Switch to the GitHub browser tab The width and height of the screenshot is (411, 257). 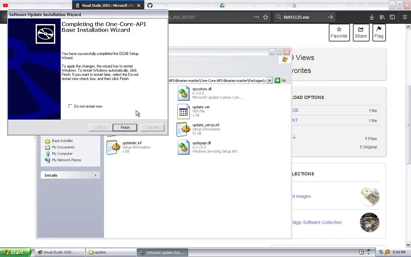click(180, 5)
